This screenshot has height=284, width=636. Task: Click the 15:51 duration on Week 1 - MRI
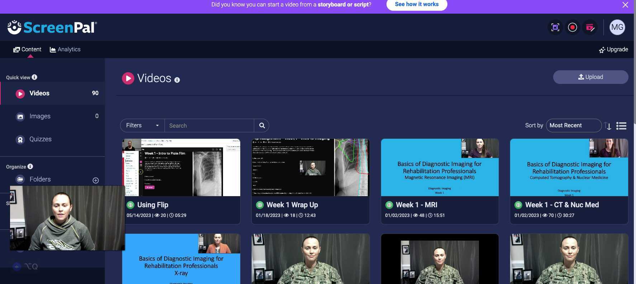click(x=439, y=216)
